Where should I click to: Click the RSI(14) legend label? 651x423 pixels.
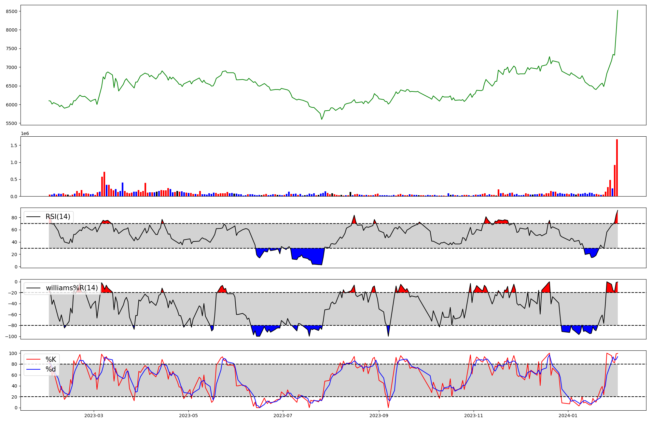point(58,217)
